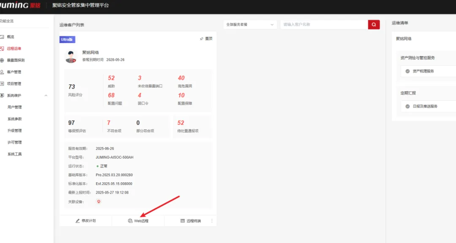Viewport: 456px width, 243px height.
Task: Click the 暴露面探测 sidebar icon
Action: tap(2, 60)
